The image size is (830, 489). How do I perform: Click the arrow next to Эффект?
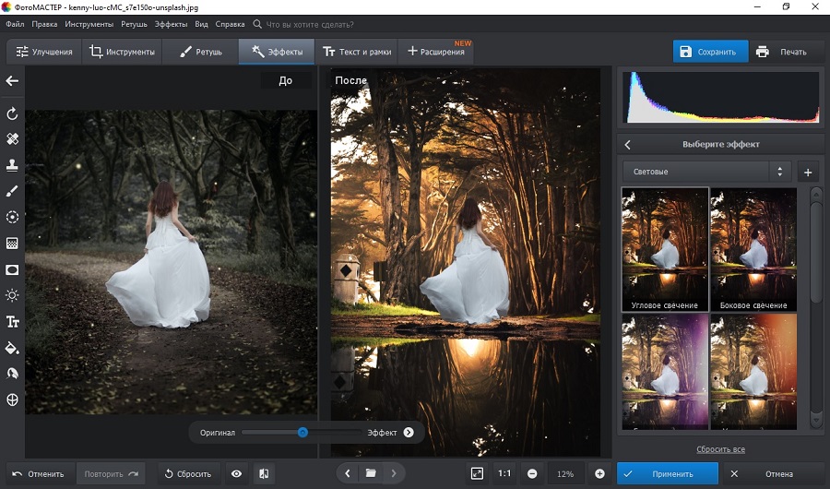coord(409,433)
